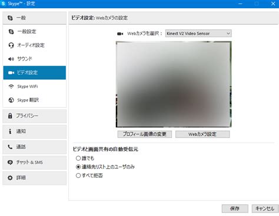Click the globe icon for Skype 翻訳
The height and width of the screenshot is (216, 279).
point(11,100)
